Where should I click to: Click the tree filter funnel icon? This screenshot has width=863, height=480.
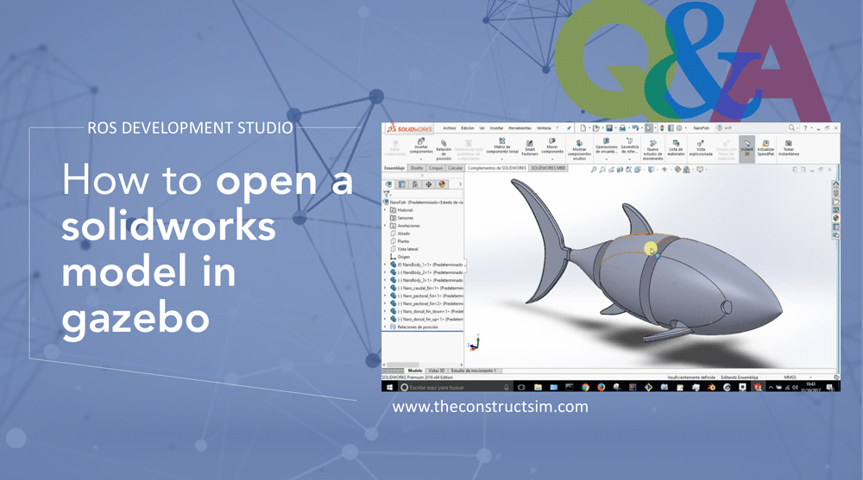387,194
